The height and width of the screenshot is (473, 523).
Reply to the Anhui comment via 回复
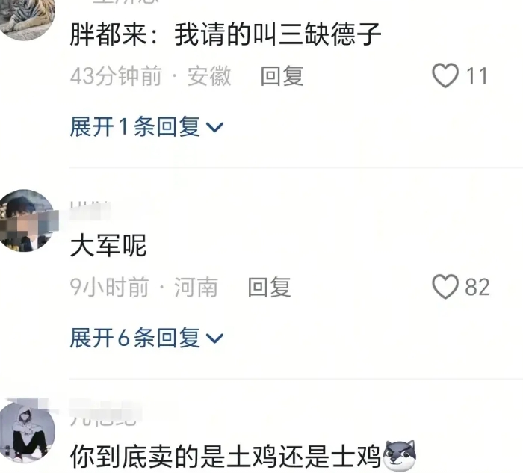[x=282, y=76]
